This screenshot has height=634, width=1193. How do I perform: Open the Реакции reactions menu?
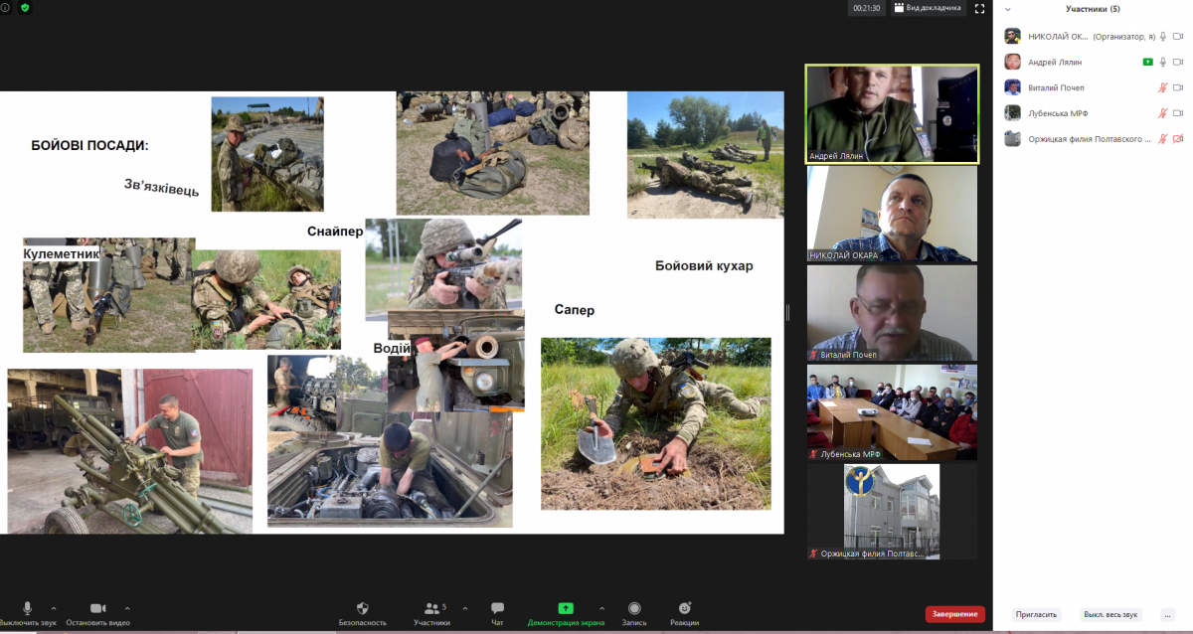tap(684, 608)
